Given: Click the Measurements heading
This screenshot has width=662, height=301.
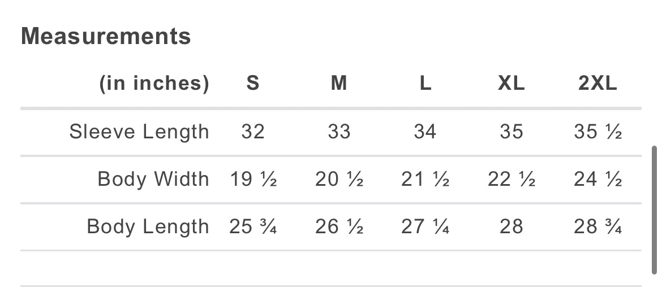Looking at the screenshot, I should 106,37.
